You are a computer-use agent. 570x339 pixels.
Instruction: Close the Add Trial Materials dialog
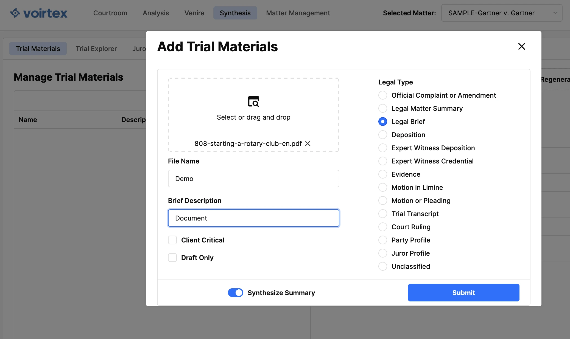point(521,46)
